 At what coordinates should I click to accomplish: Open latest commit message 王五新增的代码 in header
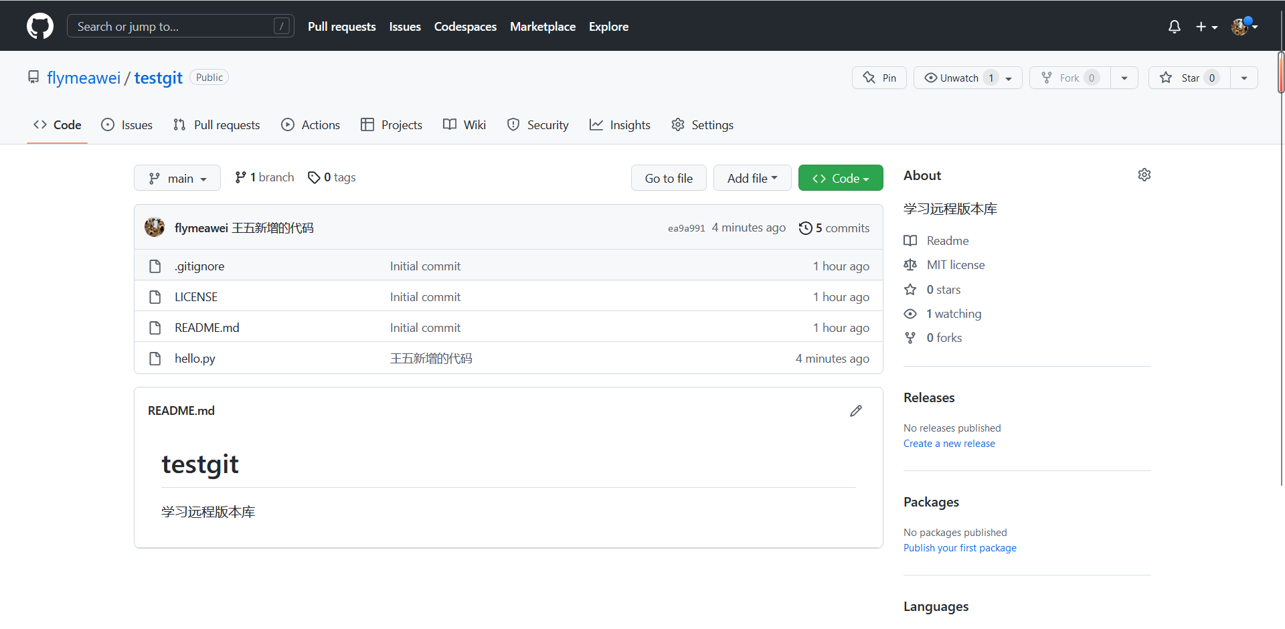(272, 228)
